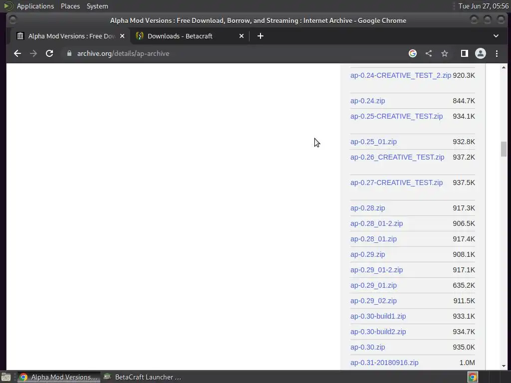Download ap-0.27-CREATIVE_TEST.zip
This screenshot has width=511, height=383.
[396, 183]
